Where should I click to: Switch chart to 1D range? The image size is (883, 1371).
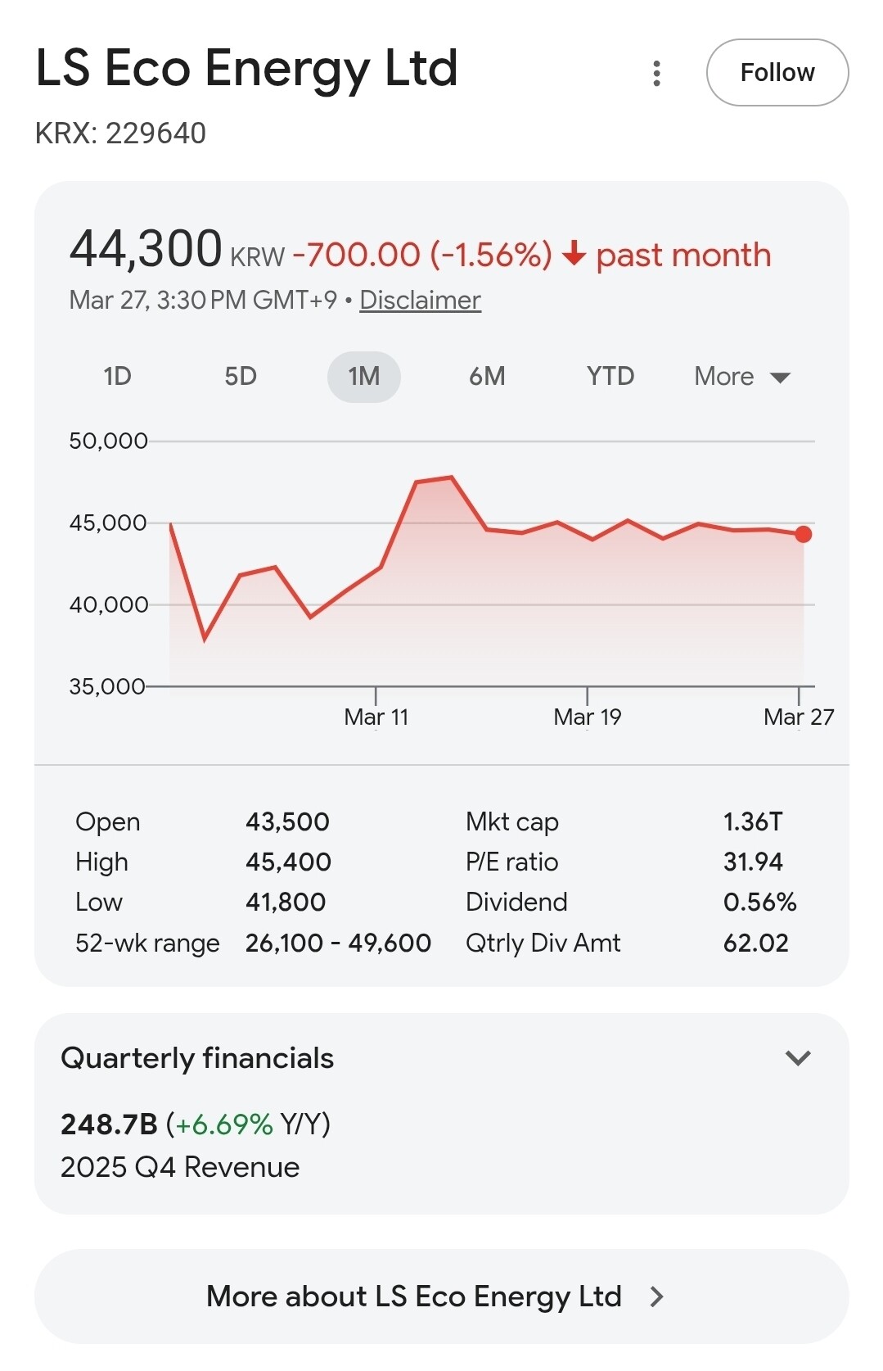pyautogui.click(x=117, y=377)
